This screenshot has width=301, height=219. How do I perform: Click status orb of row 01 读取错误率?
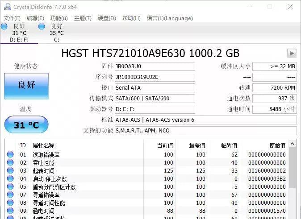tap(10, 154)
